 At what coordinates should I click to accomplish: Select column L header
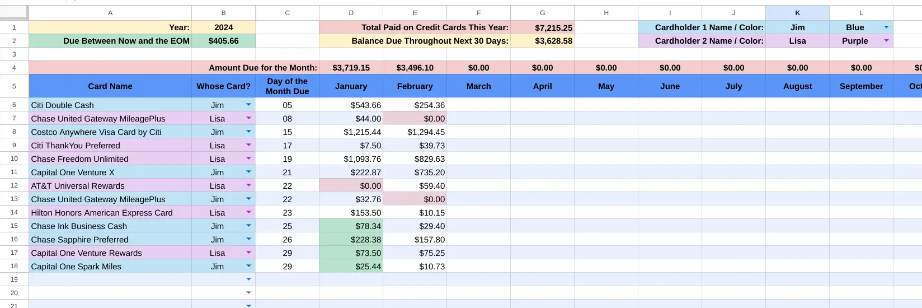(862, 13)
